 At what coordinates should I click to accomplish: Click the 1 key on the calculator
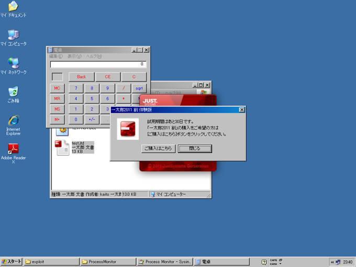pyautogui.click(x=76, y=109)
